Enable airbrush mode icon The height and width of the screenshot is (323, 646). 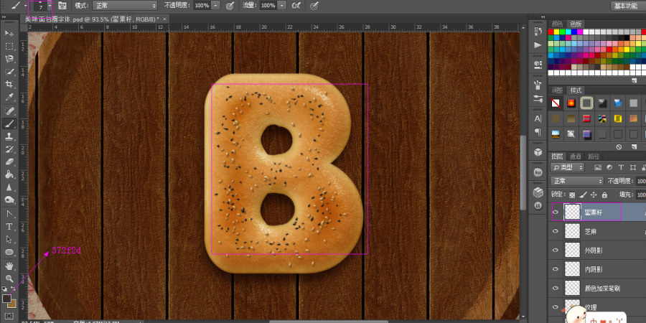pos(296,5)
